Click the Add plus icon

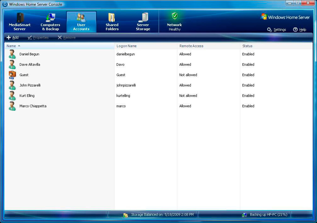click(8, 37)
